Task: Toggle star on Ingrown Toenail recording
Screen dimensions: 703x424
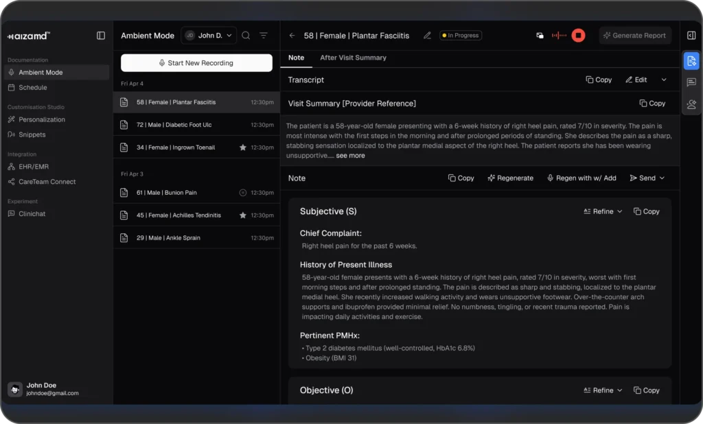Action: pos(242,148)
